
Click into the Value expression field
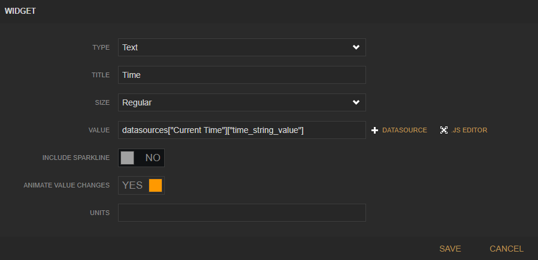click(241, 130)
